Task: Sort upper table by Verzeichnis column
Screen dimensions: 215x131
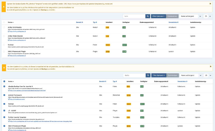Action: tap(173, 22)
